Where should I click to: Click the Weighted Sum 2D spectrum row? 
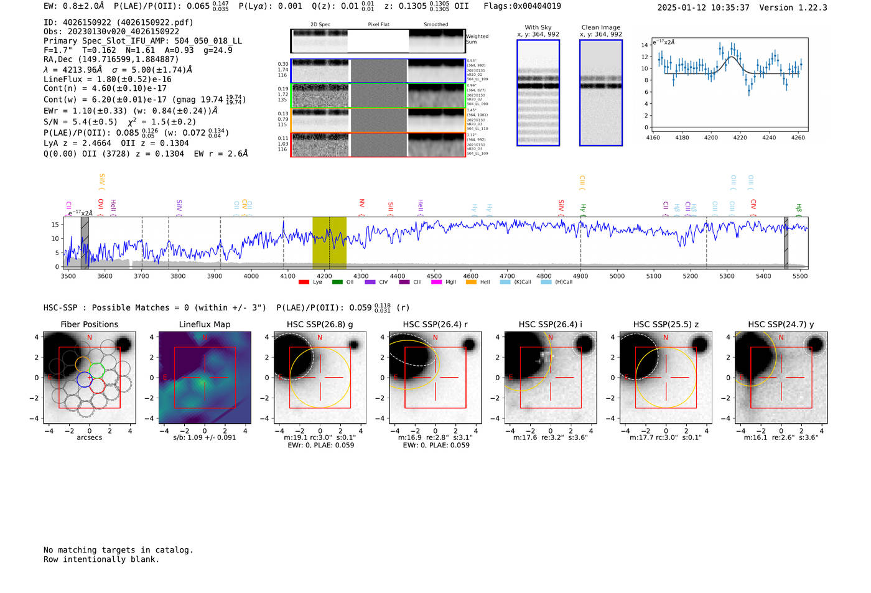378,41
